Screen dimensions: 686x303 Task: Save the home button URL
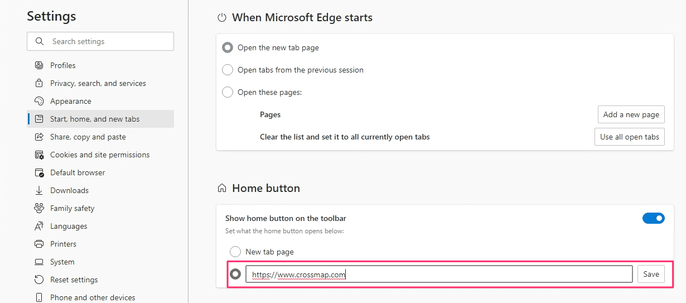click(651, 274)
